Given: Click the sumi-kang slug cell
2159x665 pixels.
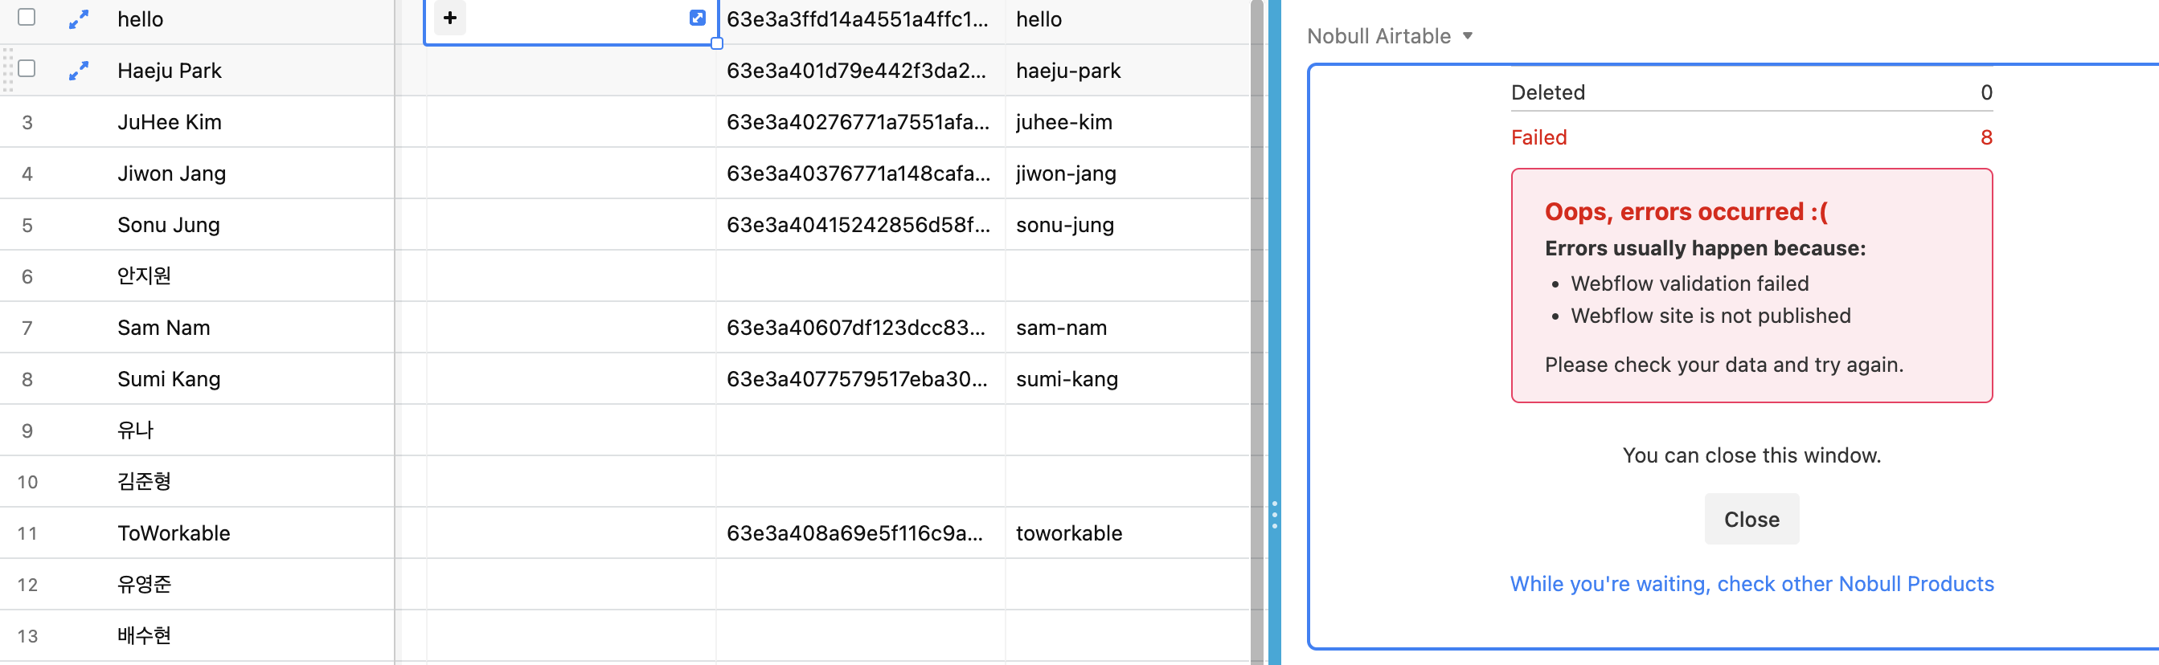Looking at the screenshot, I should pyautogui.click(x=1128, y=378).
